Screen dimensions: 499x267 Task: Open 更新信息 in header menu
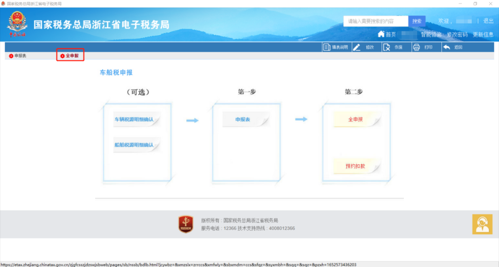point(483,34)
